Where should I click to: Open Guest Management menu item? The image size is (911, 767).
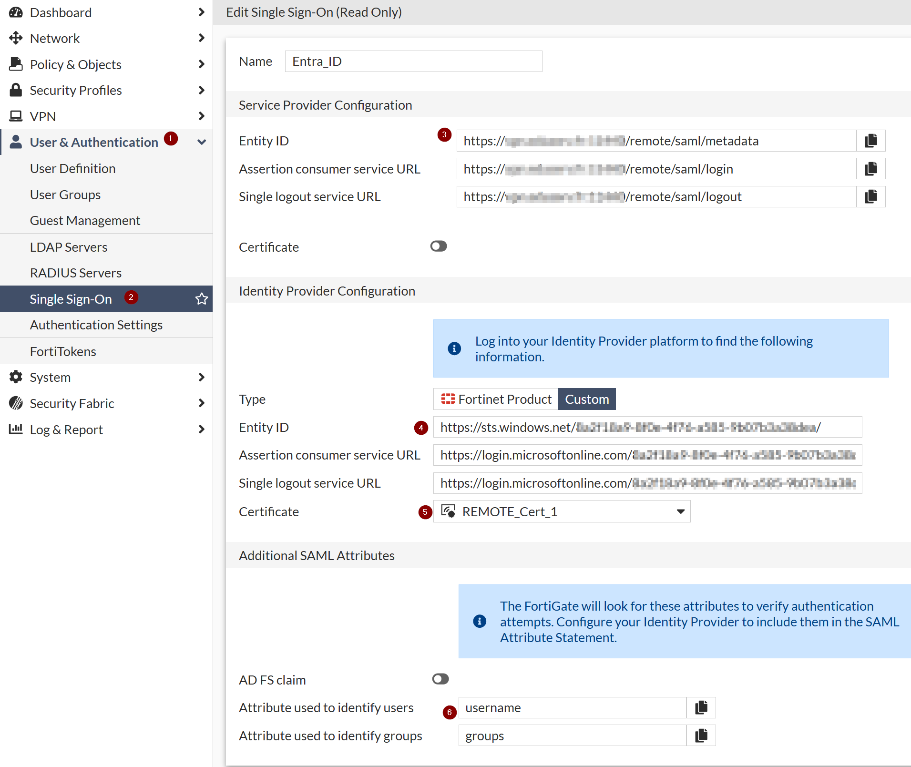pos(85,220)
